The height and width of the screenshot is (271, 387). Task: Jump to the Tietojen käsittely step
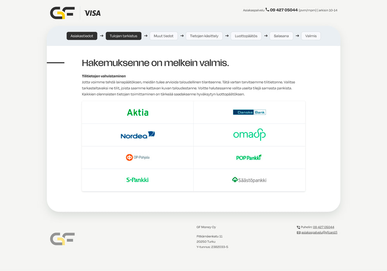[204, 36]
